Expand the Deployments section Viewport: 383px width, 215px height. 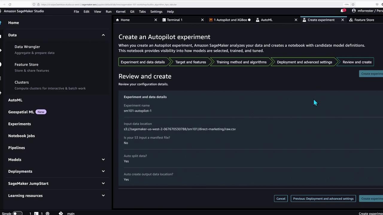point(103,171)
